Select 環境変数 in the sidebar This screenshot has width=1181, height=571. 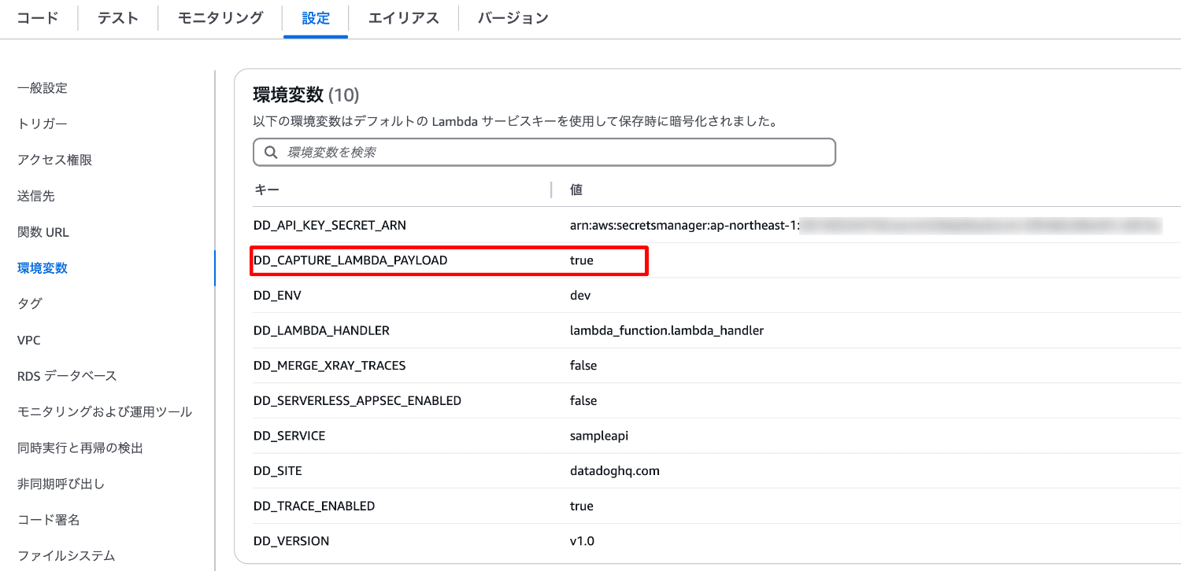(x=43, y=268)
